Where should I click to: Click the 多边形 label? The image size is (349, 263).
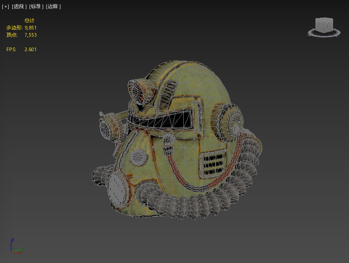14,28
